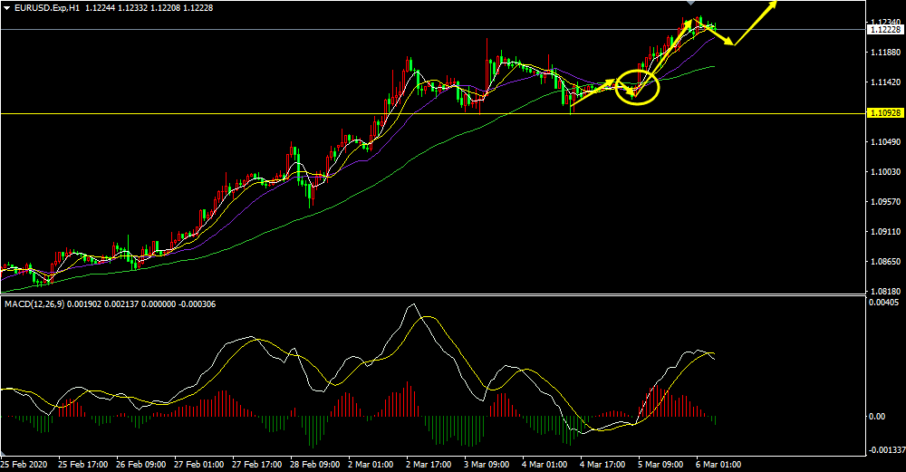Select the downward pullback arrow right of candles
Viewport: 906px width, 472px height.
pyautogui.click(x=722, y=34)
